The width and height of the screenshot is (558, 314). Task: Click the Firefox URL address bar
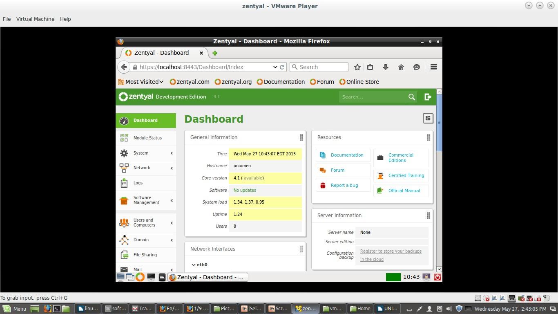202,67
